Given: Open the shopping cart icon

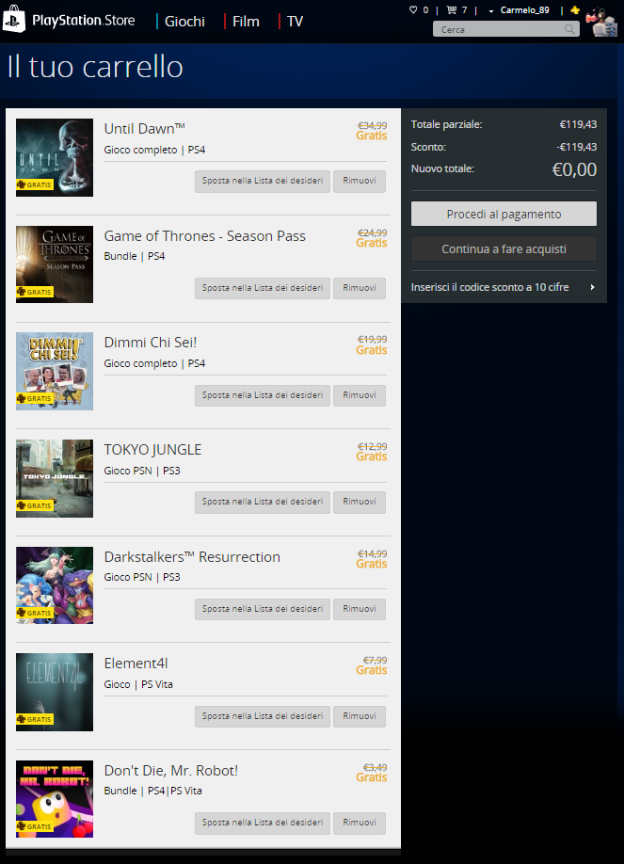Looking at the screenshot, I should [452, 10].
